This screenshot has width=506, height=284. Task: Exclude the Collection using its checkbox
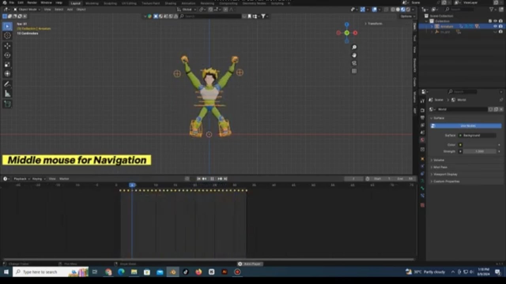point(490,21)
